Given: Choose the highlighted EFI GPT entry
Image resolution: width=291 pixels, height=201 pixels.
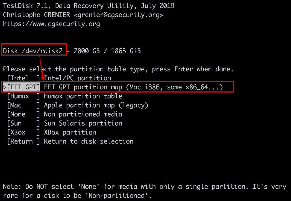Looking at the screenshot, I should [x=23, y=87].
